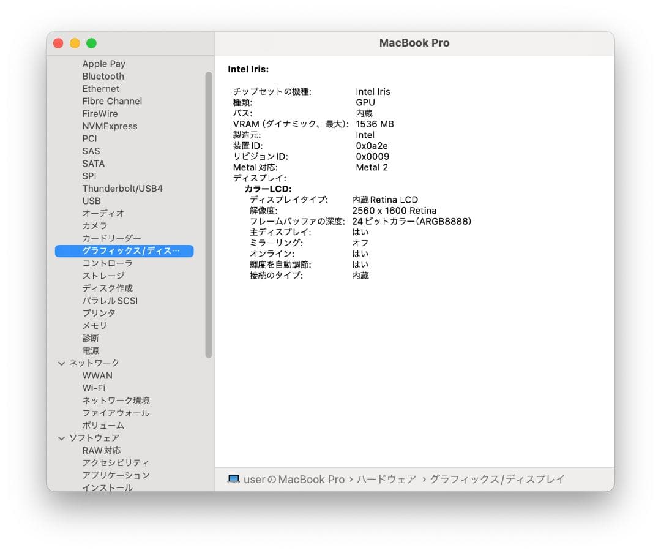The image size is (661, 553).
Task: Collapse the ネットワーク section
Action: (x=61, y=363)
